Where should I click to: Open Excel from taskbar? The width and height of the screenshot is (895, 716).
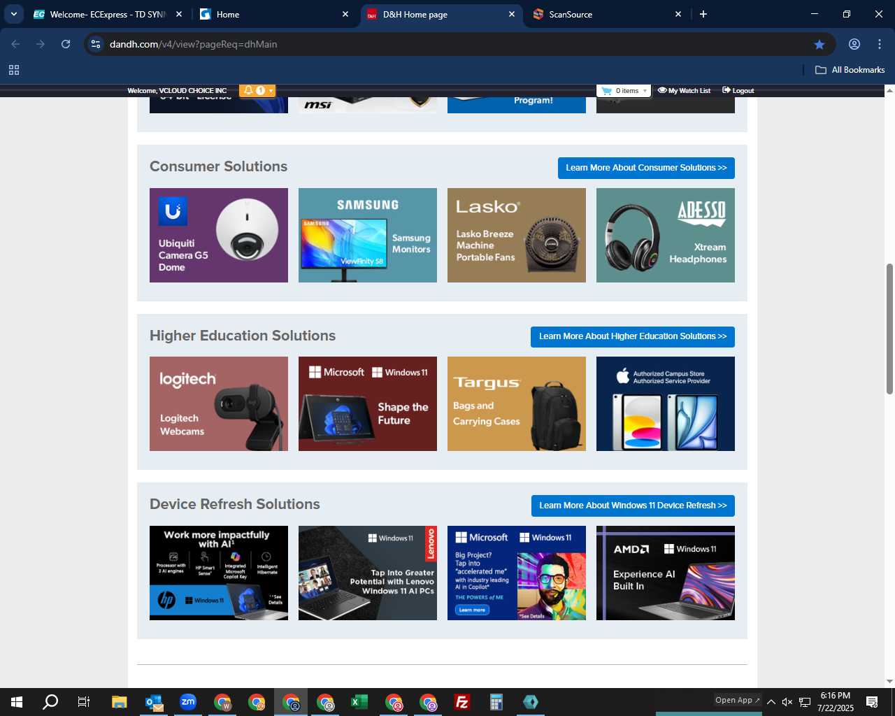click(x=359, y=702)
